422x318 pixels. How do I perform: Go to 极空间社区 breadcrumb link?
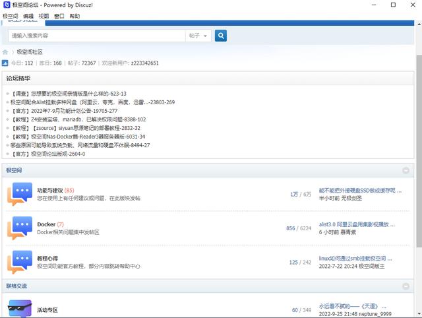(x=30, y=52)
